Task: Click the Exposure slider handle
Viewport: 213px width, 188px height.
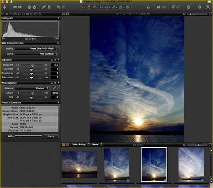Action: 32,66
